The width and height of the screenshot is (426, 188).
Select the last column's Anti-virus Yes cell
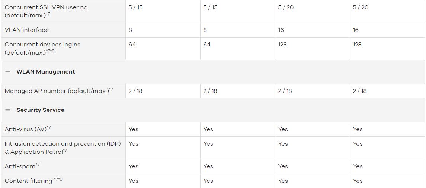coord(358,129)
